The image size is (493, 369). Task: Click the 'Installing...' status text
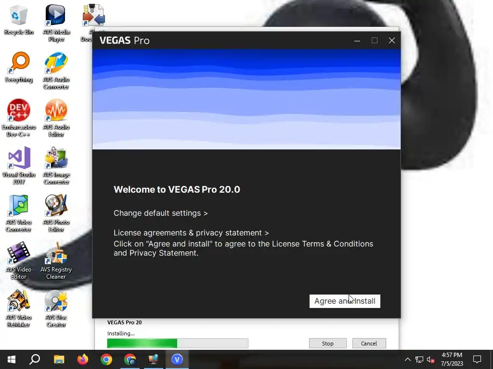coord(121,333)
